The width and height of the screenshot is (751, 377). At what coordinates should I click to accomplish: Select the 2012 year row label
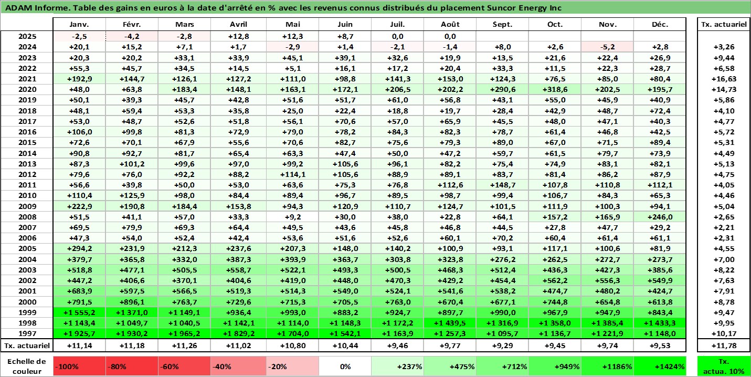click(x=27, y=174)
